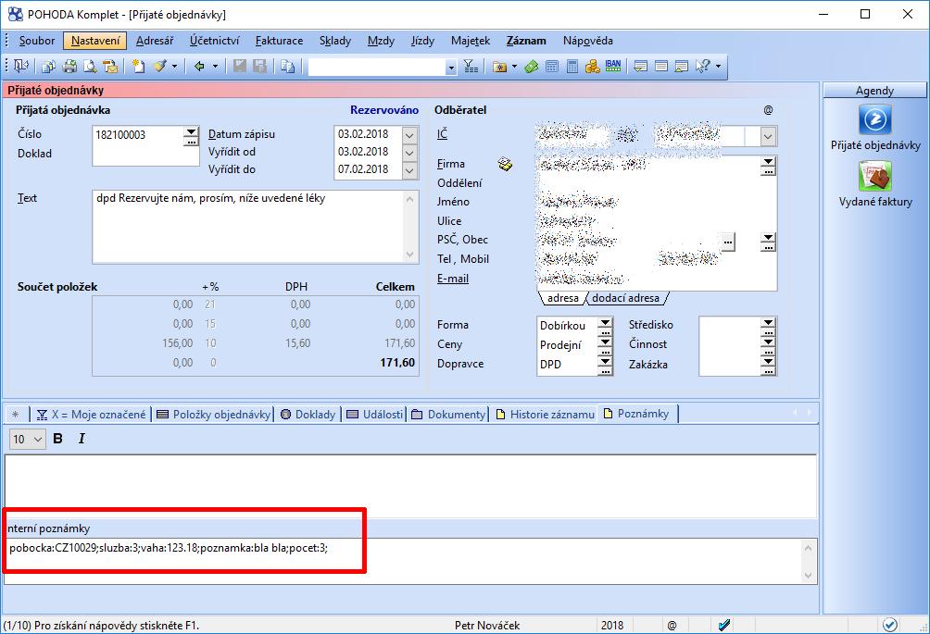Viewport: 930px width, 634px height.
Task: Click the first greyed save disk icon
Action: click(240, 67)
